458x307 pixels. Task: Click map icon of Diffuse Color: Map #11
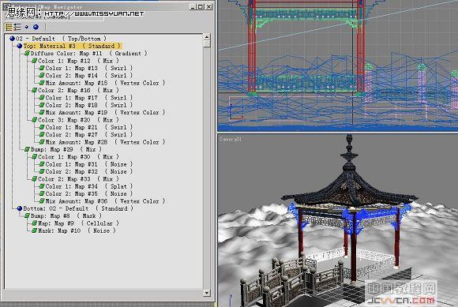(27, 54)
